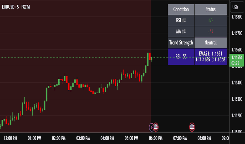This screenshot has width=245, height=144.
Task: Click the purple lightning event icon
Action: pyautogui.click(x=151, y=127)
